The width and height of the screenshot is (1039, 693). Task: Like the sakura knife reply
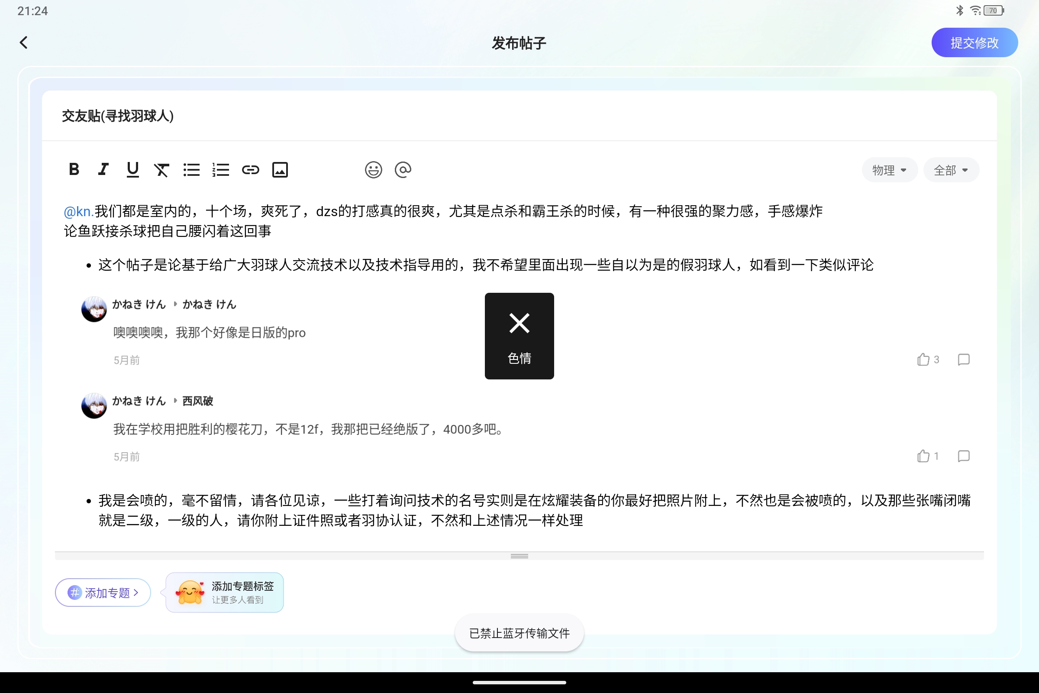point(923,456)
